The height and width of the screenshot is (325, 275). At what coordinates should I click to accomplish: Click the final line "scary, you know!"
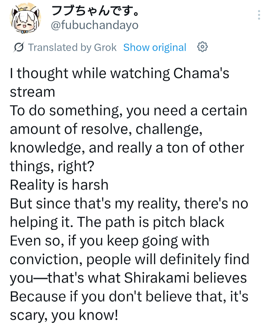pos(64,315)
